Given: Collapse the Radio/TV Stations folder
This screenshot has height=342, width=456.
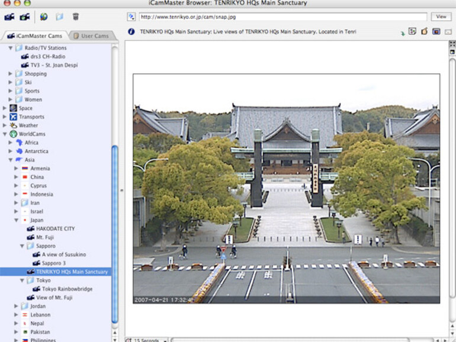Looking at the screenshot, I should (11, 48).
